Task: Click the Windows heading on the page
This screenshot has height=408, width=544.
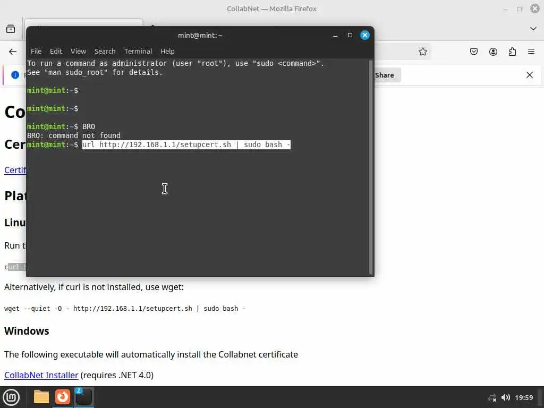Action: tap(27, 331)
